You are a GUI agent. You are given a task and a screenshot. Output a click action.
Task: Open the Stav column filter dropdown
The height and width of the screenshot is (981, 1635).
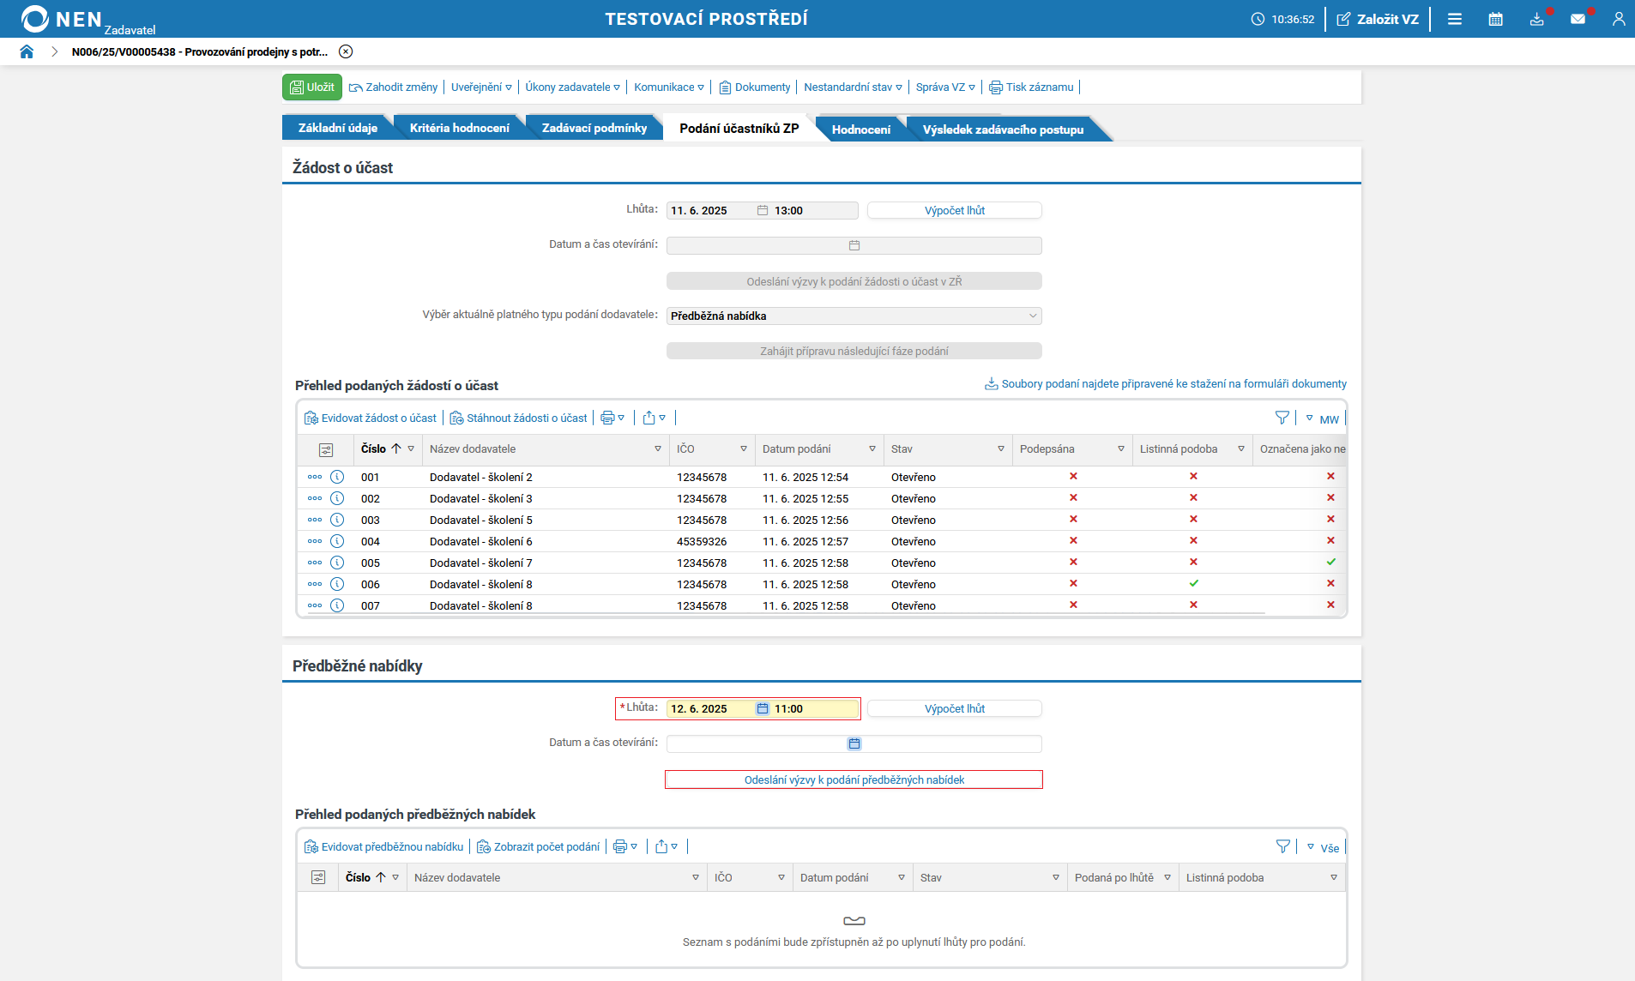coord(1000,448)
